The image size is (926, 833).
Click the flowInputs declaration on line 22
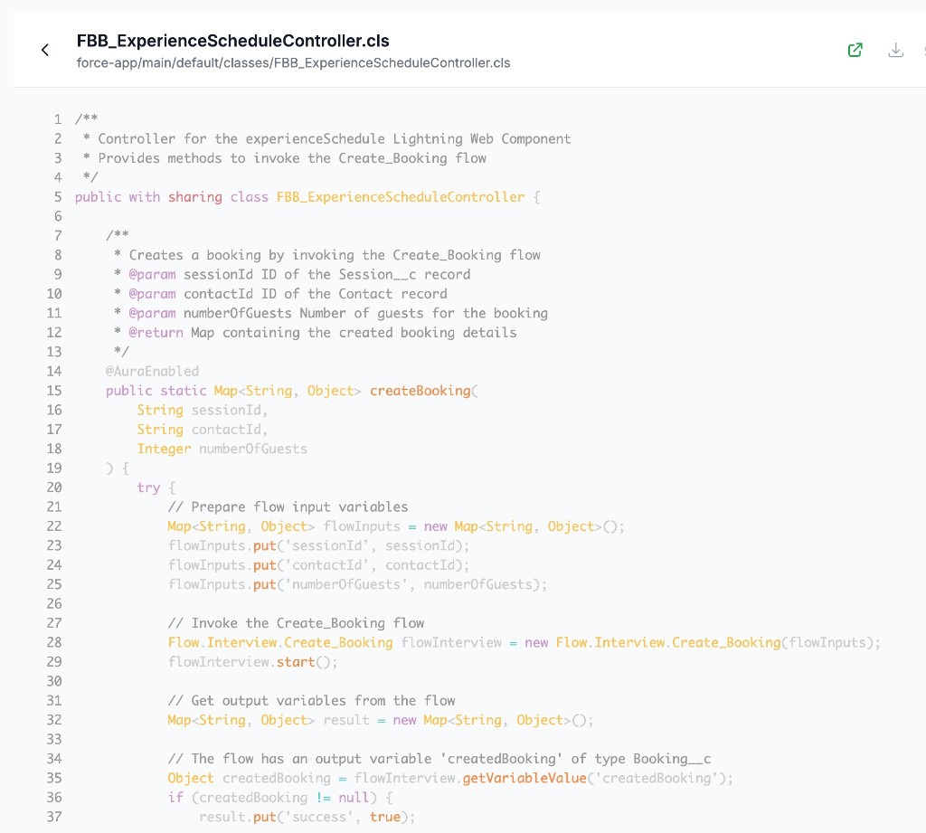[x=396, y=526]
